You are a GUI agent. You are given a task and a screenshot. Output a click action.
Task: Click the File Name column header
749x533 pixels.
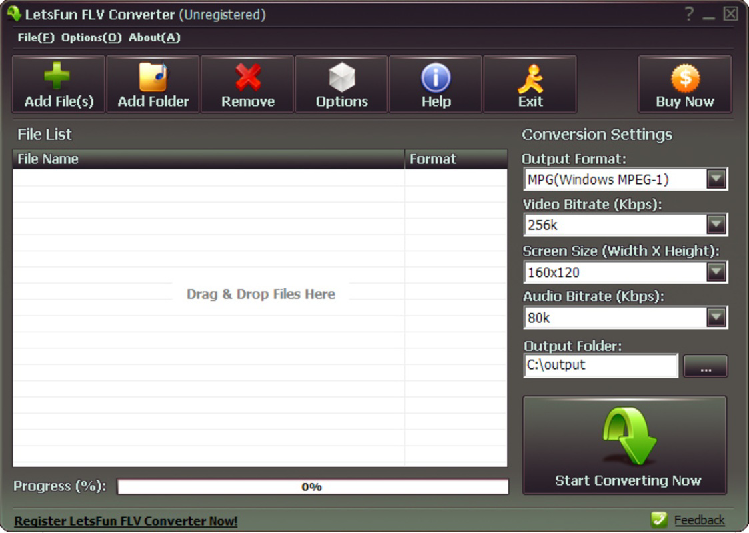[209, 159]
